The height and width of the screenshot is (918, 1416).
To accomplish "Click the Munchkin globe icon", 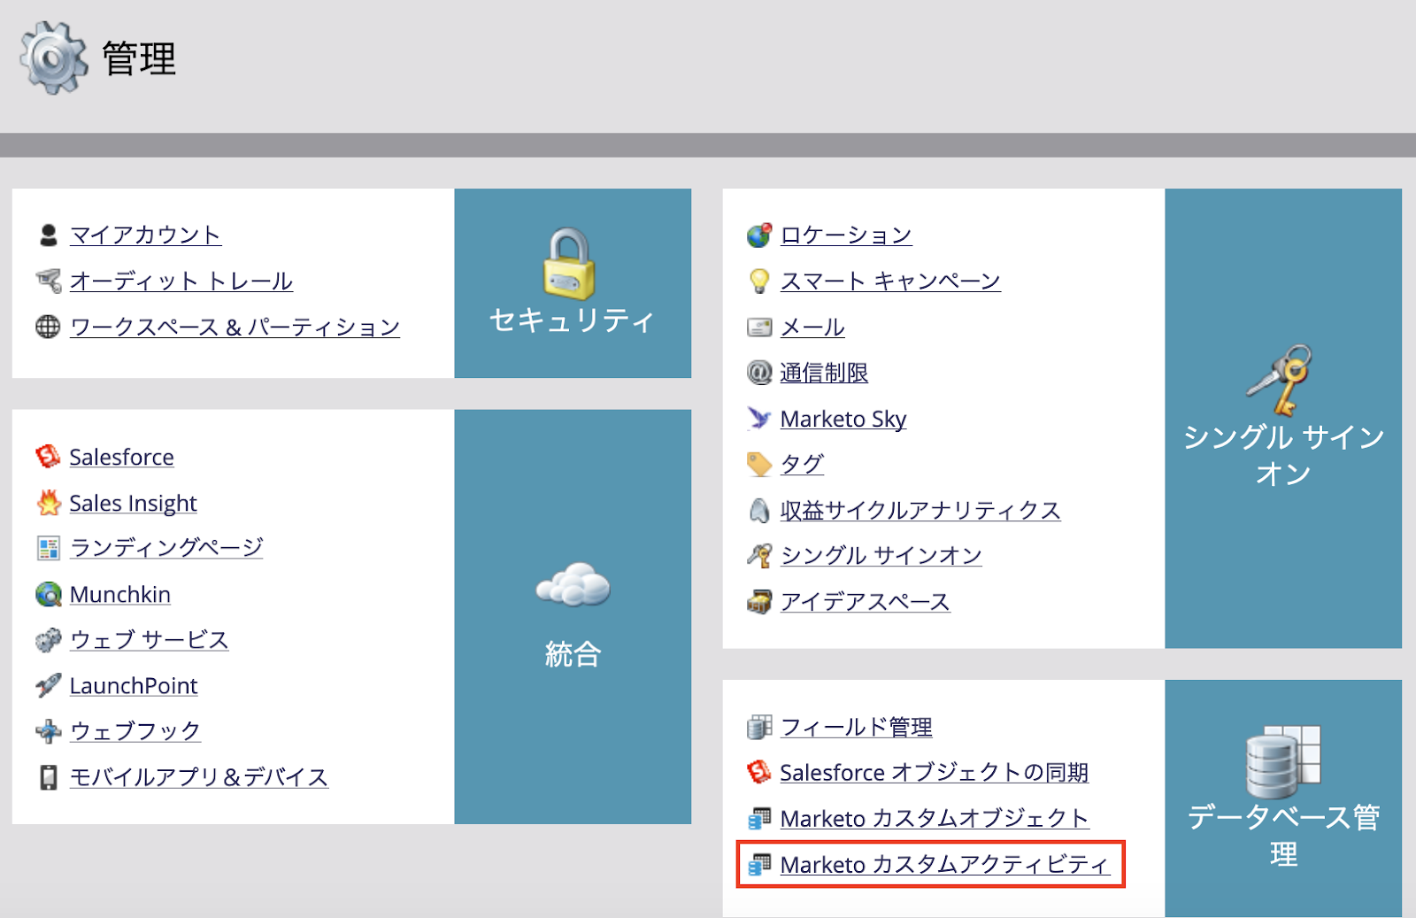I will (x=48, y=594).
